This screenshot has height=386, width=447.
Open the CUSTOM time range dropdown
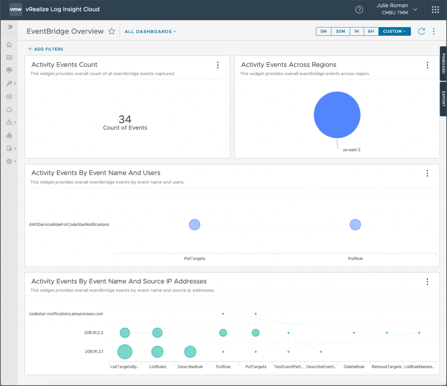(395, 31)
